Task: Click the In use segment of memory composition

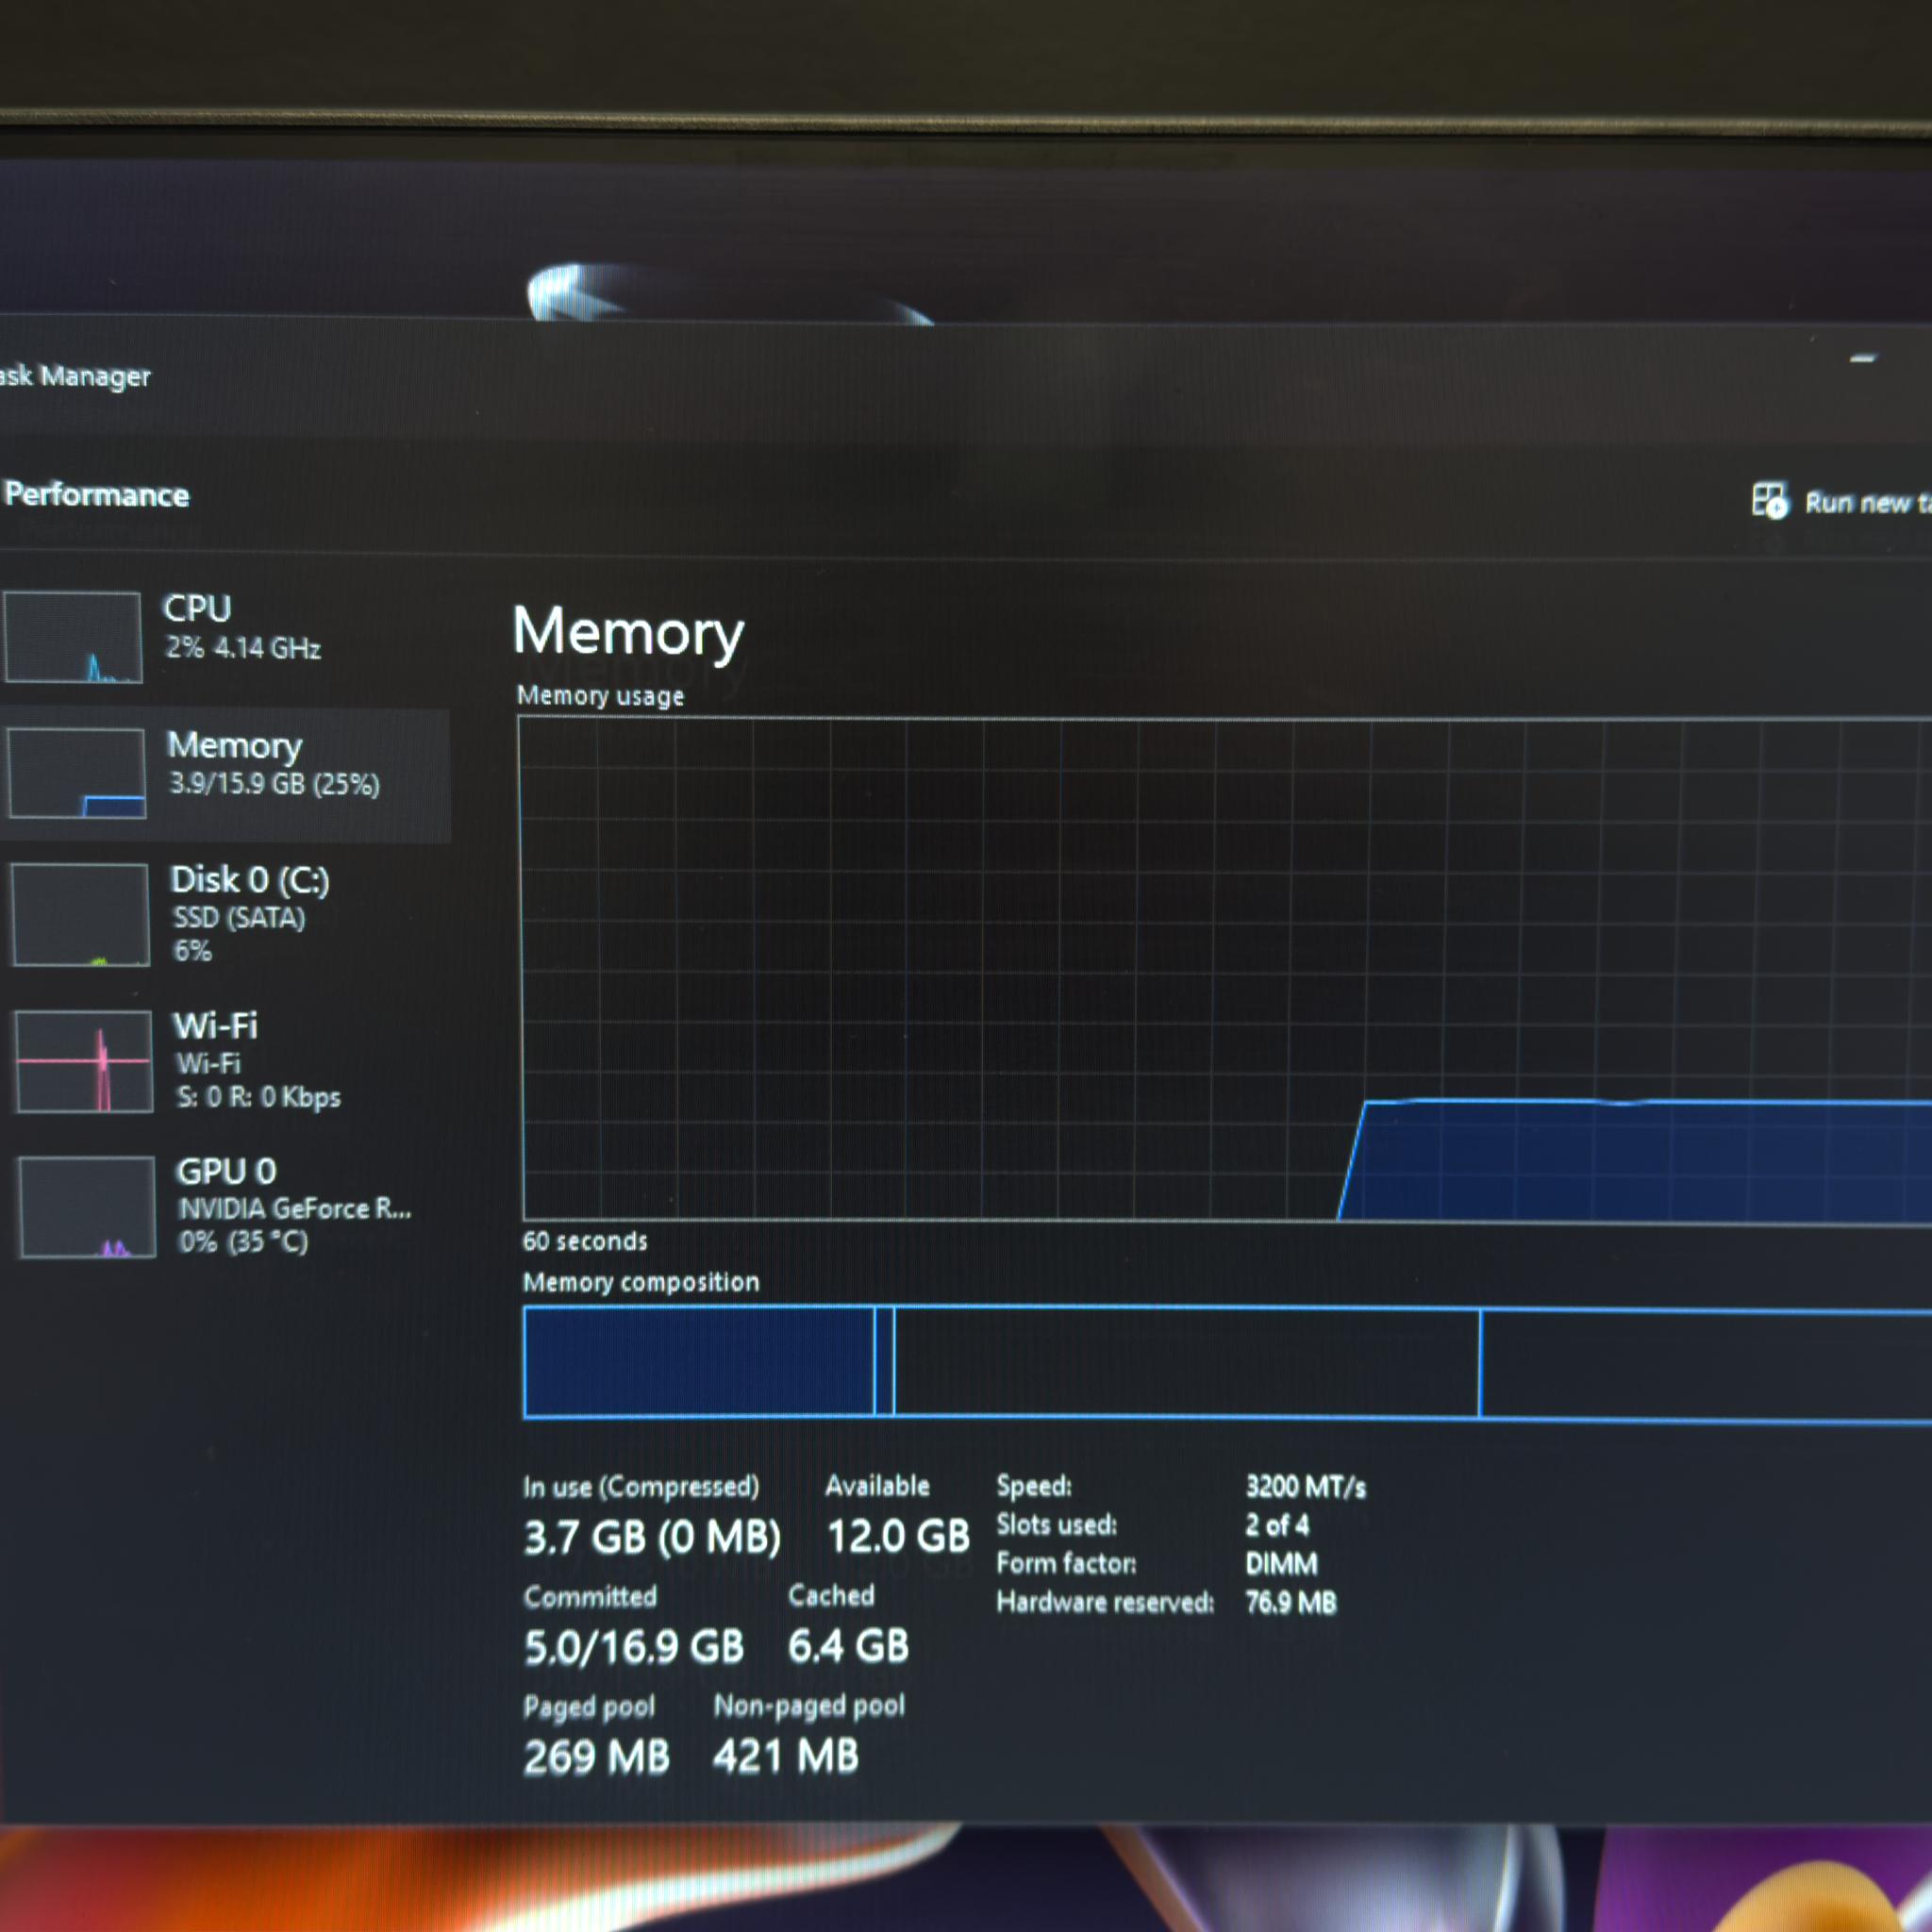Action: pos(698,1361)
